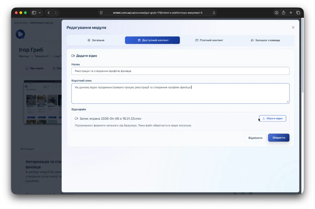Go back using the browser arrow
Viewport: 315px width, 209px height.
pos(49,13)
